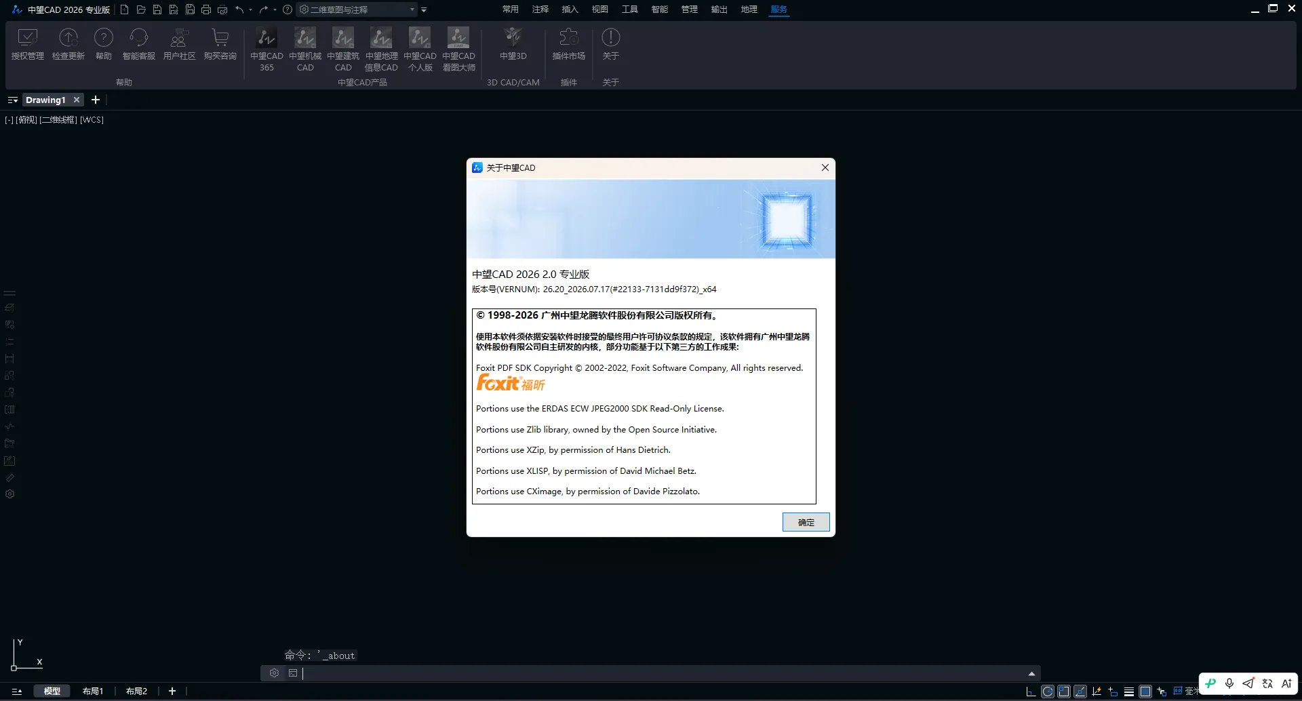Open the 授权管理 license manager
Viewport: 1302px width, 701px height.
click(x=28, y=45)
